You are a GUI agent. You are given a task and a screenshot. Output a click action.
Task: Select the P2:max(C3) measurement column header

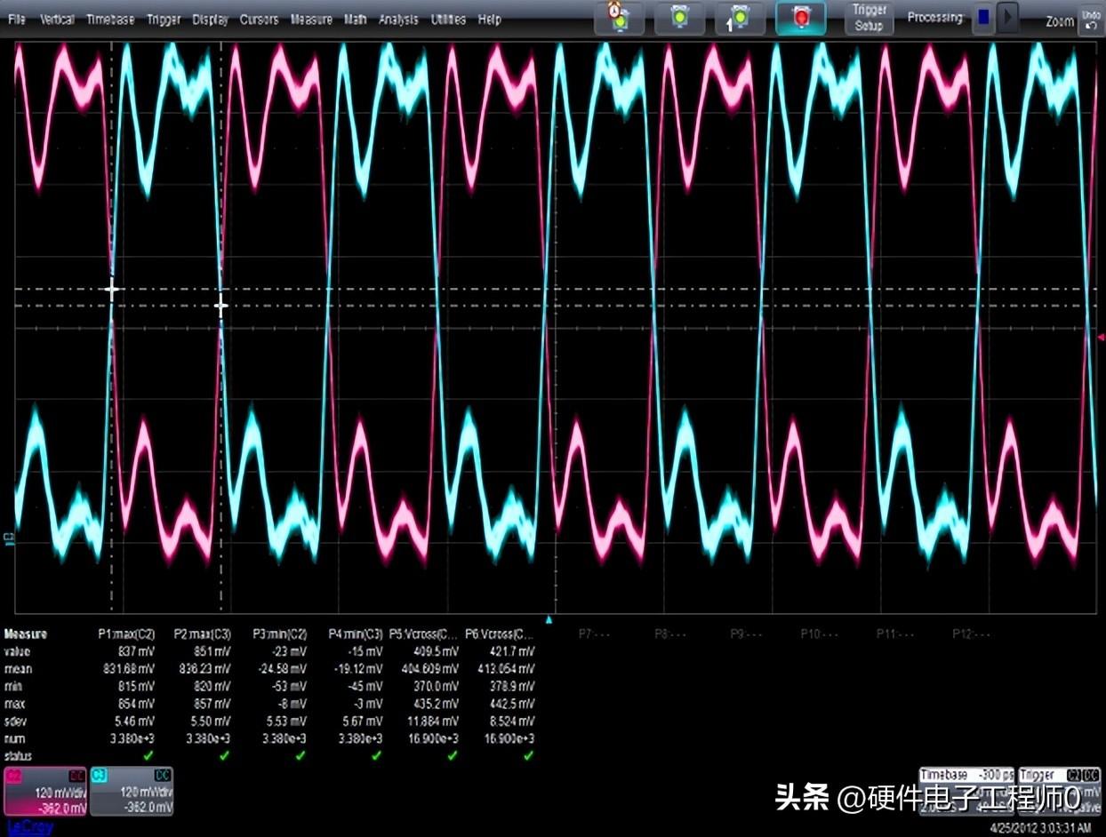pyautogui.click(x=203, y=634)
